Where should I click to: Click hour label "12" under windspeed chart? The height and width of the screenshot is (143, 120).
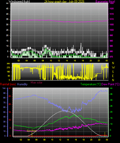click(x=59, y=61)
